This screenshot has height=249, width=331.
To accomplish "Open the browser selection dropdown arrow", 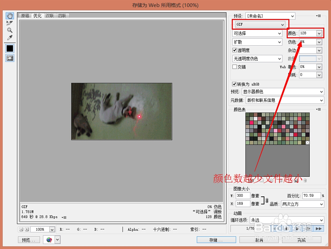I will (x=58, y=240).
